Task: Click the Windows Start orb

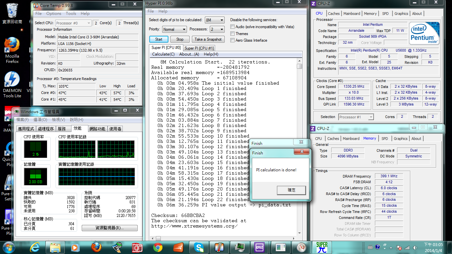Action: [x=9, y=247]
